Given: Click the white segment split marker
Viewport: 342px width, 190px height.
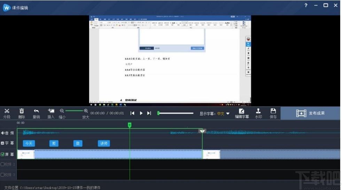Looking at the screenshot, I should pyautogui.click(x=202, y=131).
